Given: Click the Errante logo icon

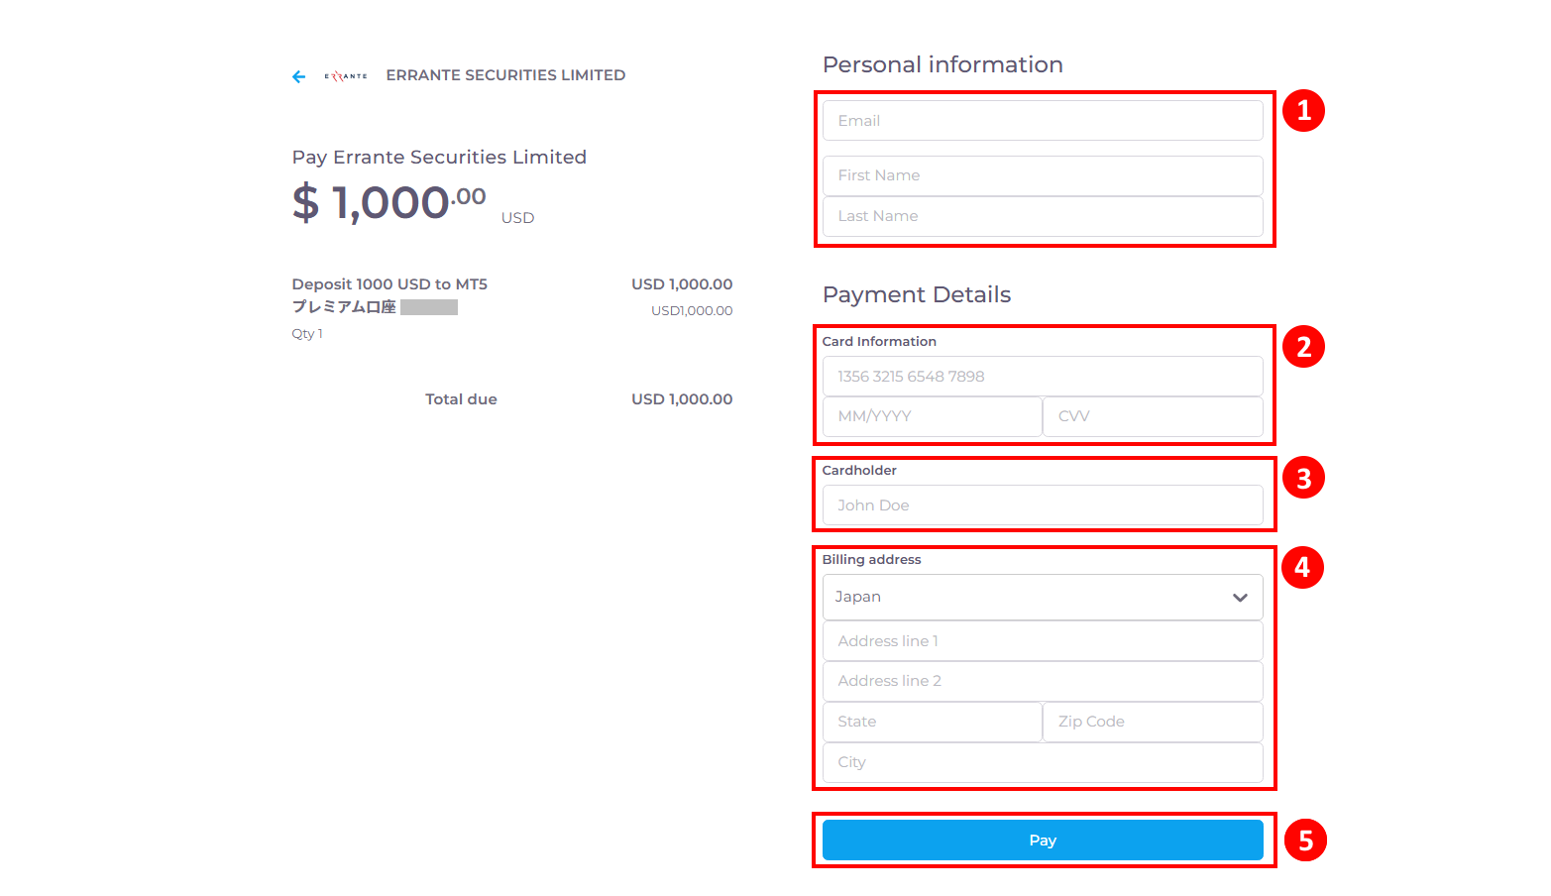Looking at the screenshot, I should 346,76.
